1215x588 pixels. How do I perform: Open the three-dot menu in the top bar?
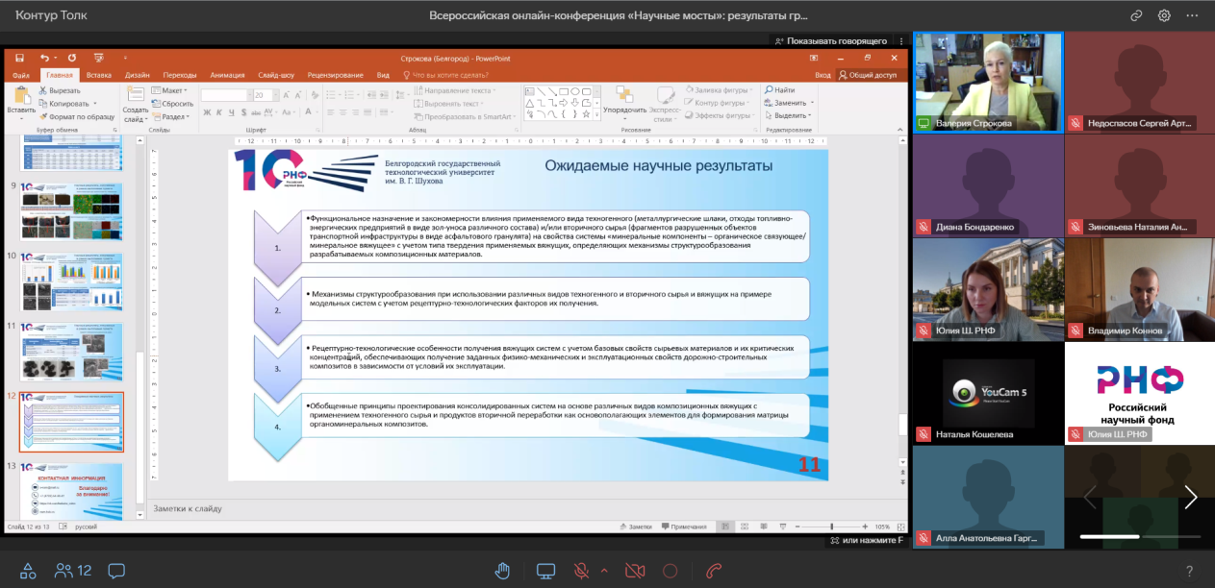coord(1193,15)
